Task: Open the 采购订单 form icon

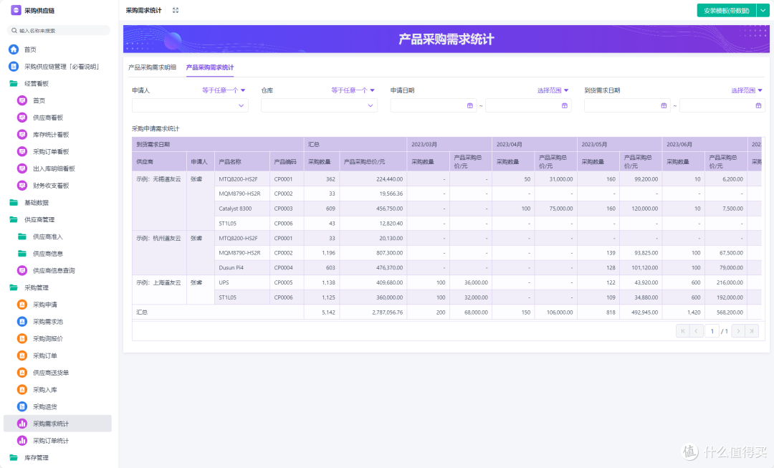Action: 21,355
